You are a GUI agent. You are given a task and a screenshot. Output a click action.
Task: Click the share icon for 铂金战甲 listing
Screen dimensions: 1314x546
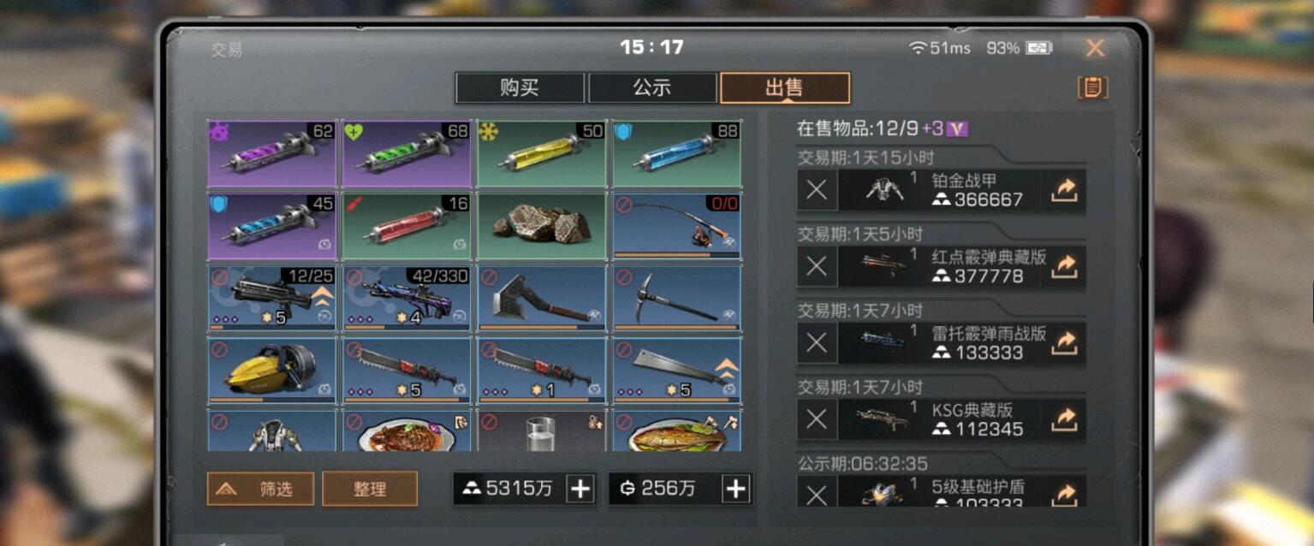[x=1063, y=191]
